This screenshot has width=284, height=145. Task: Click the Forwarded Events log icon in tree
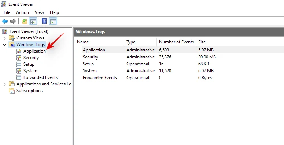pos(19,77)
